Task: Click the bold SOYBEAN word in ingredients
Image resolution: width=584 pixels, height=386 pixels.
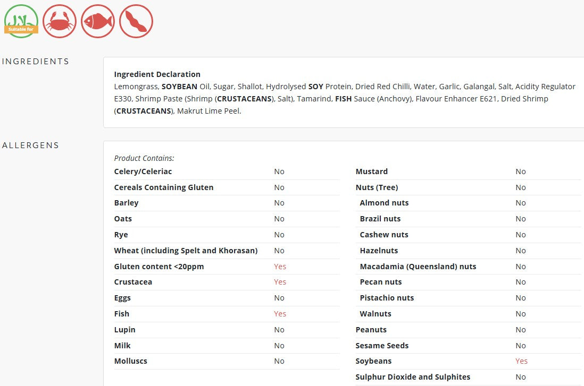Action: (180, 87)
